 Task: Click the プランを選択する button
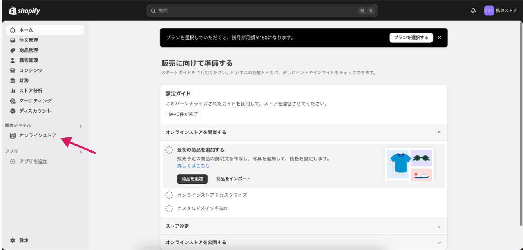point(411,38)
